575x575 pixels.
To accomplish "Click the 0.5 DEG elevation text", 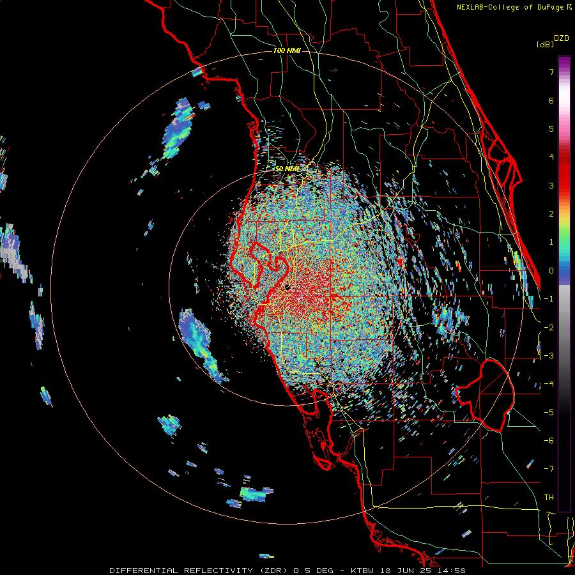I will coord(313,571).
